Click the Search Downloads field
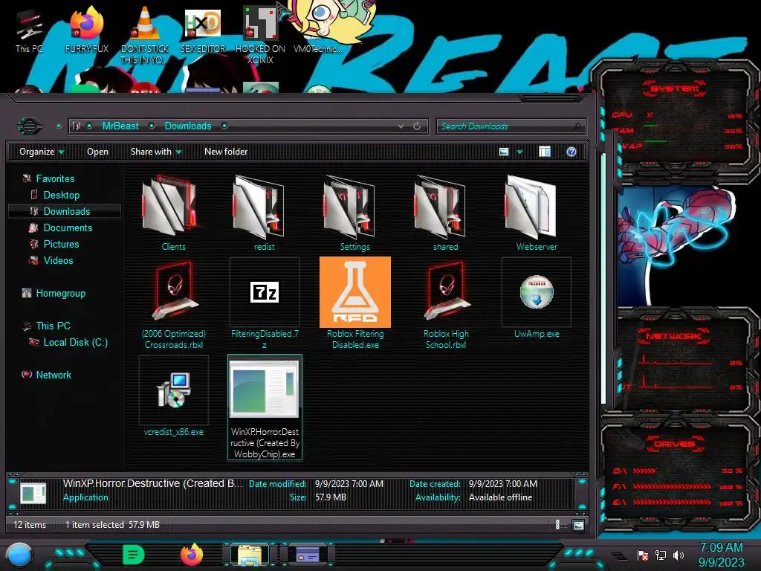This screenshot has width=761, height=571. pyautogui.click(x=511, y=126)
